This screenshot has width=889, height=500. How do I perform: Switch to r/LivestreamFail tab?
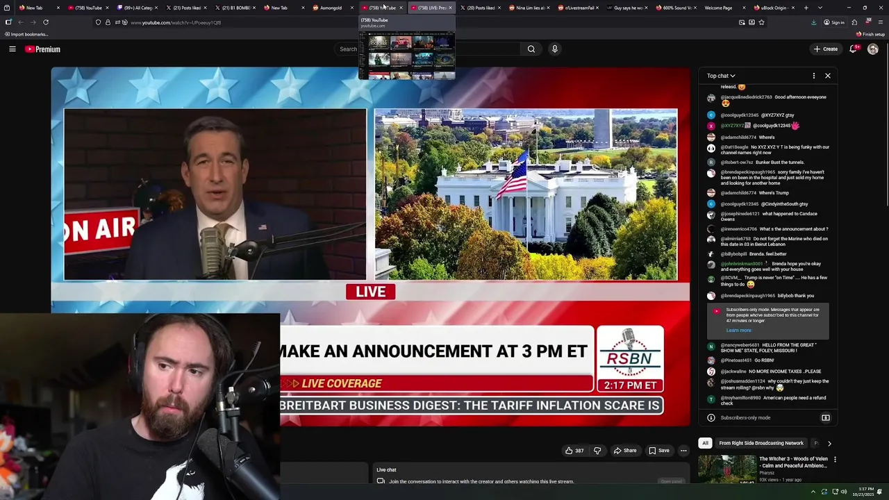click(579, 8)
